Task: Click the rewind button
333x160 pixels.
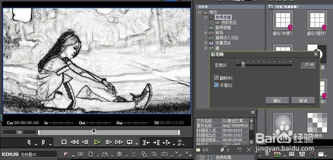Action: (x=74, y=142)
